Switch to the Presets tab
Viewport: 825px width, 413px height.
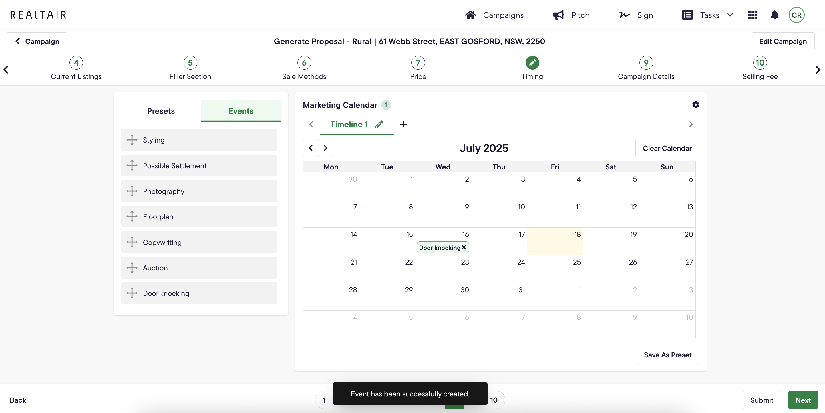161,111
